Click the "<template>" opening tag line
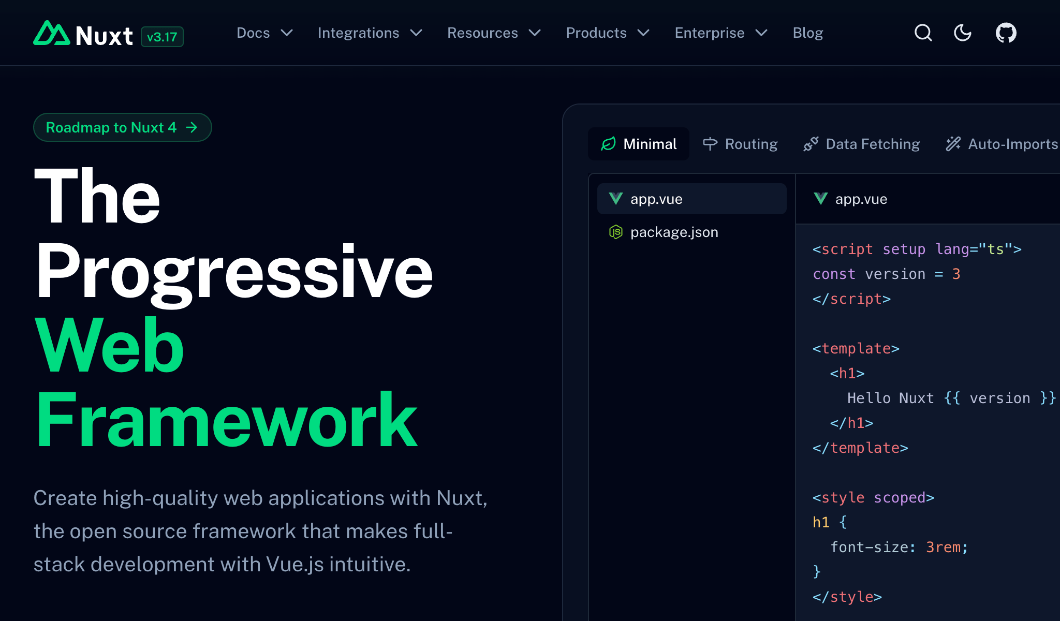 click(x=856, y=349)
